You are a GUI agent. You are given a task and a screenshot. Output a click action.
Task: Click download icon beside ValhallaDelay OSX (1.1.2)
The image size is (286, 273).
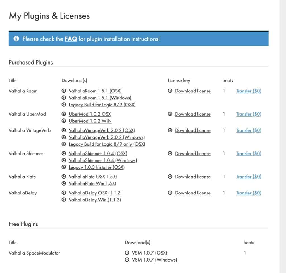[64, 193]
